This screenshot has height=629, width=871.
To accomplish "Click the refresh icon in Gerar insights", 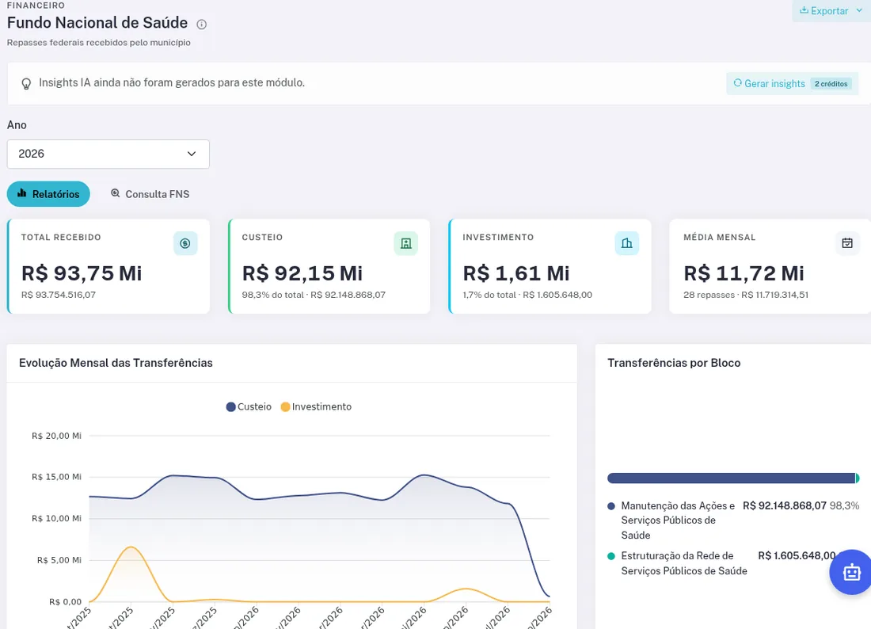I will [737, 83].
